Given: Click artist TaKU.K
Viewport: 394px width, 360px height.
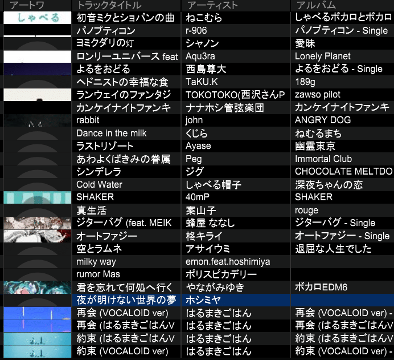Looking at the screenshot, I should tap(202, 82).
